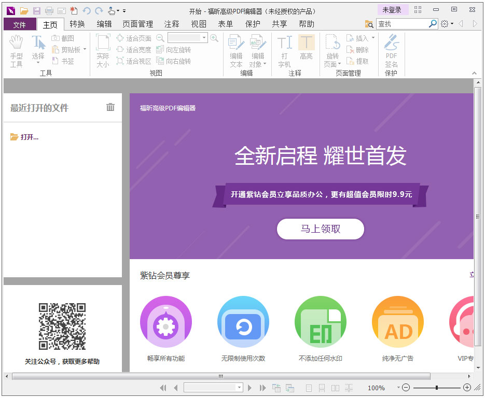Click the status bar zoom out minus button
The width and height of the screenshot is (485, 398).
pos(406,388)
